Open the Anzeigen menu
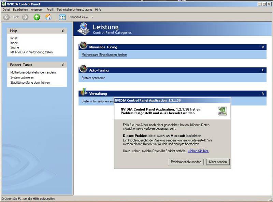The width and height of the screenshot is (273, 202). [37, 10]
